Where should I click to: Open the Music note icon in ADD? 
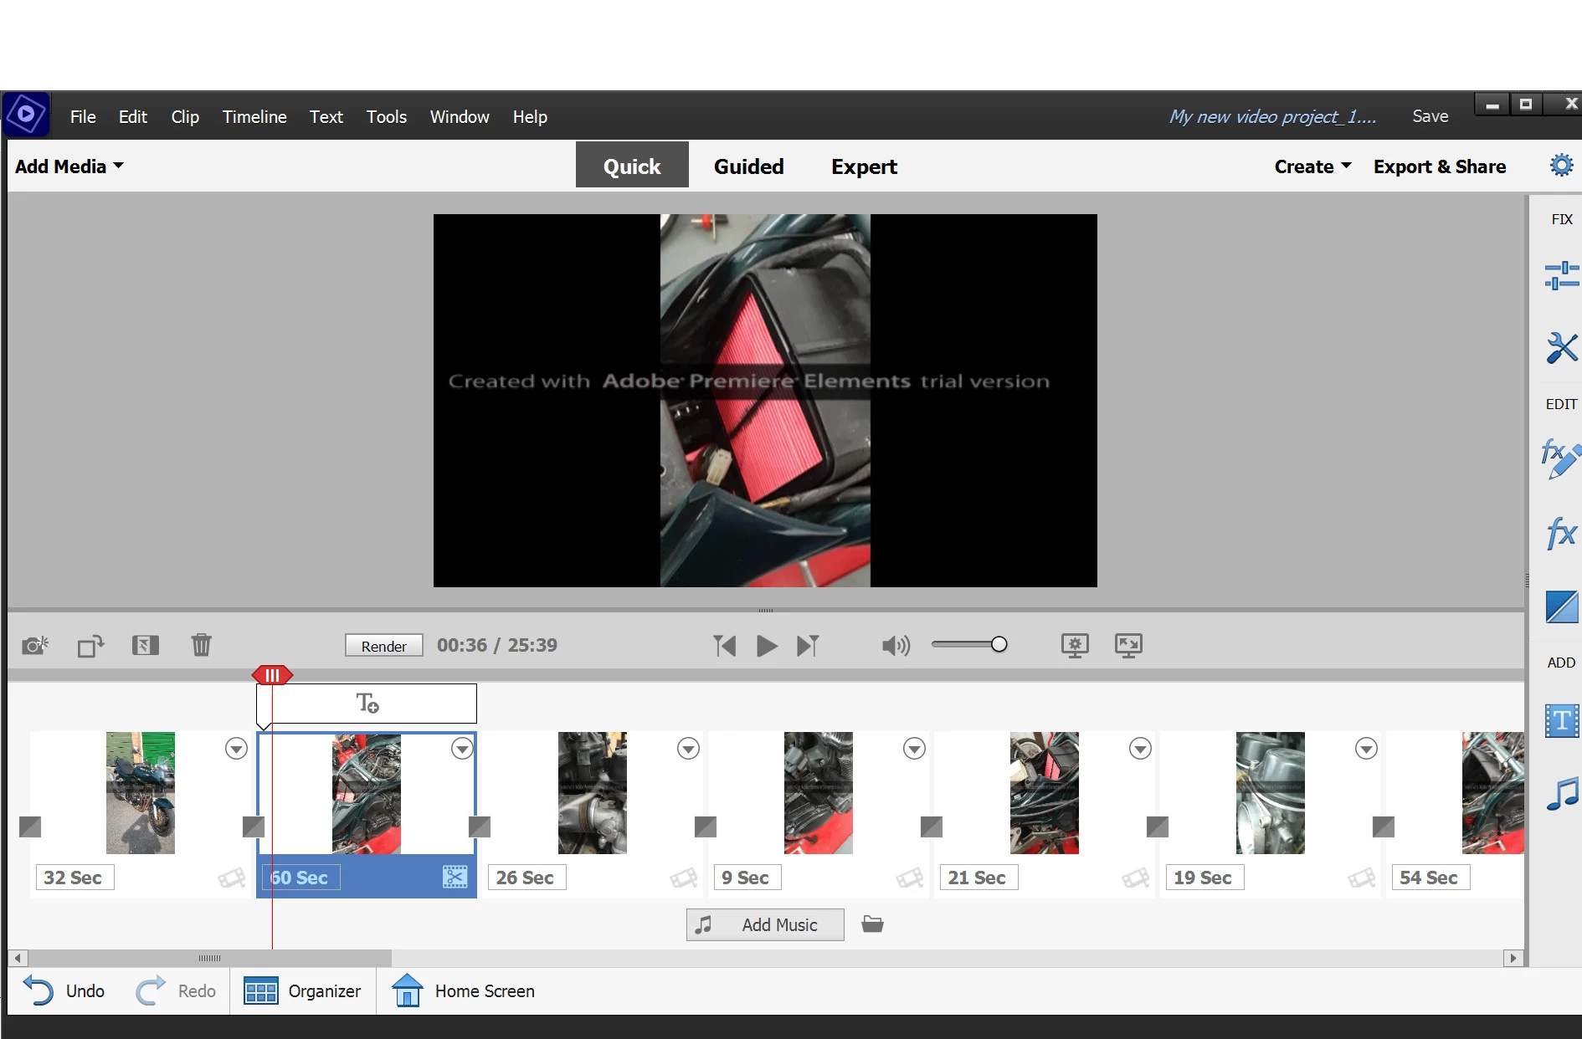[1561, 793]
